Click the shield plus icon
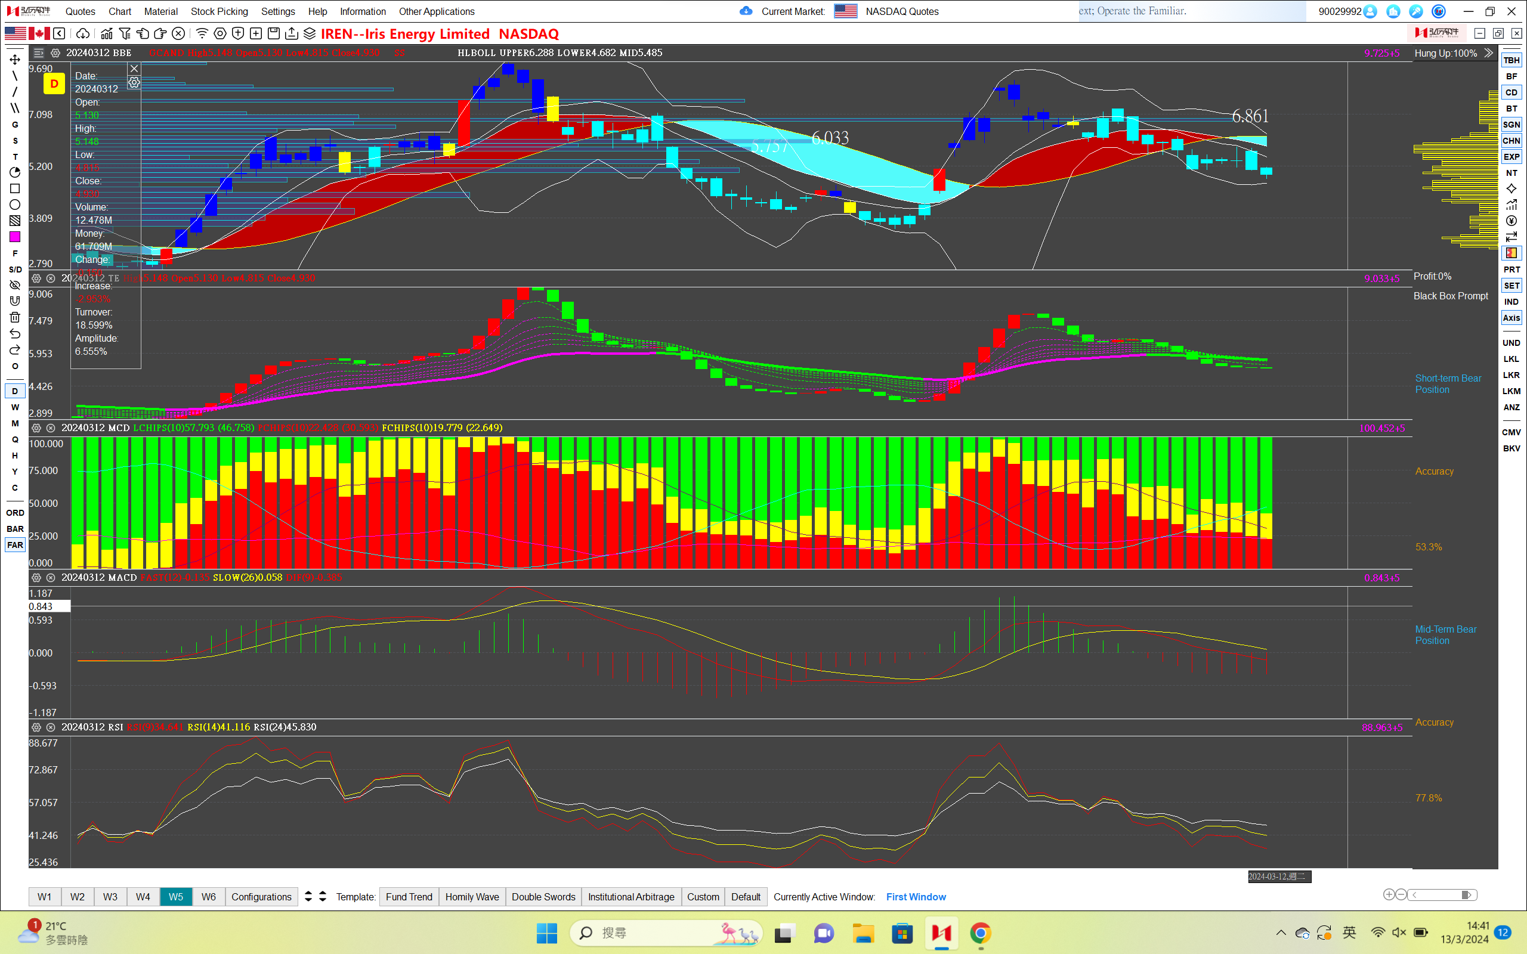 tap(238, 33)
